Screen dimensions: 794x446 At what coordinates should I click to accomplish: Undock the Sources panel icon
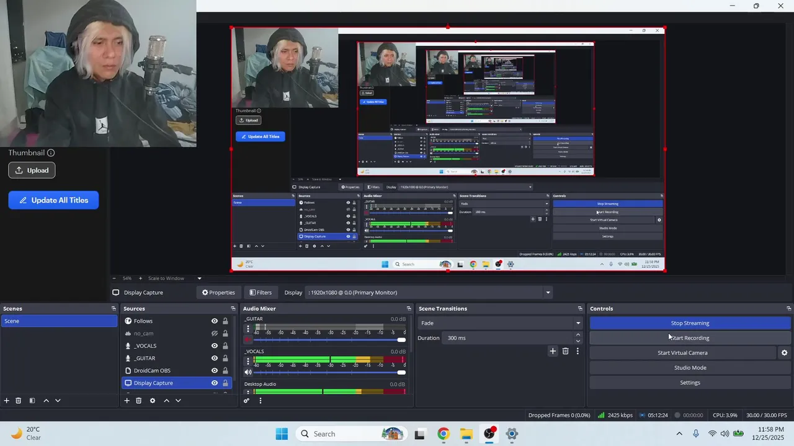pos(233,308)
